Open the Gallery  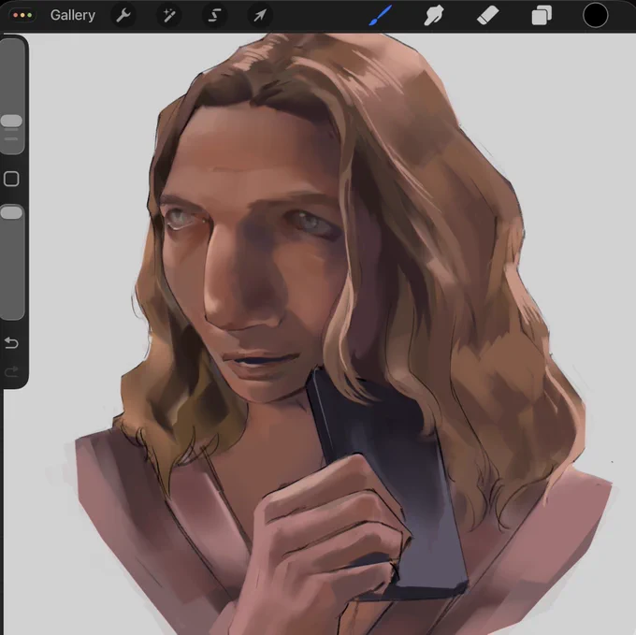pos(73,15)
